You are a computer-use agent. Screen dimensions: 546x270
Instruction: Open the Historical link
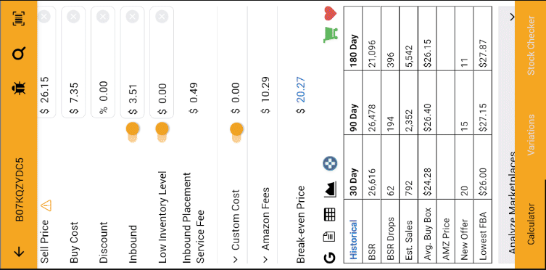[354, 240]
